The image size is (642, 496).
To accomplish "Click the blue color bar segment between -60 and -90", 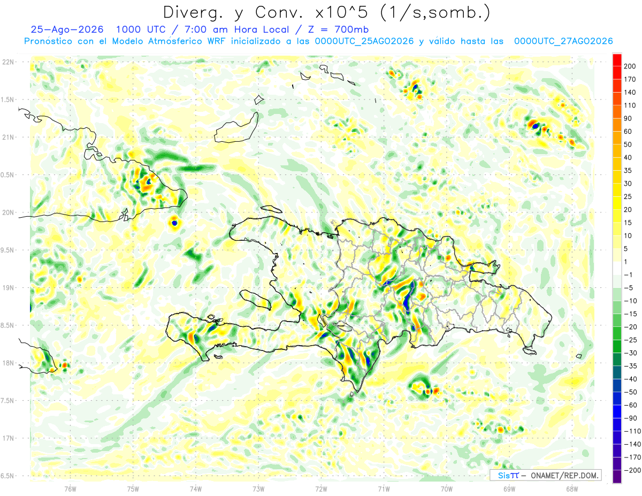I will click(x=617, y=412).
